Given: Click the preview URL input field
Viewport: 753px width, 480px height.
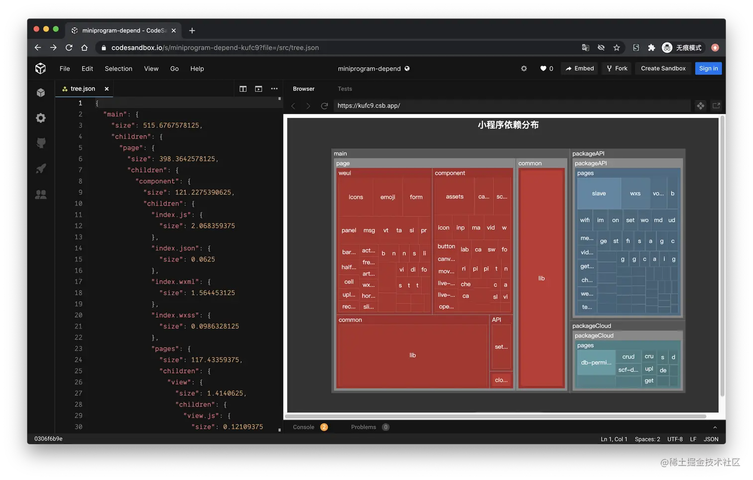Looking at the screenshot, I should (x=512, y=106).
